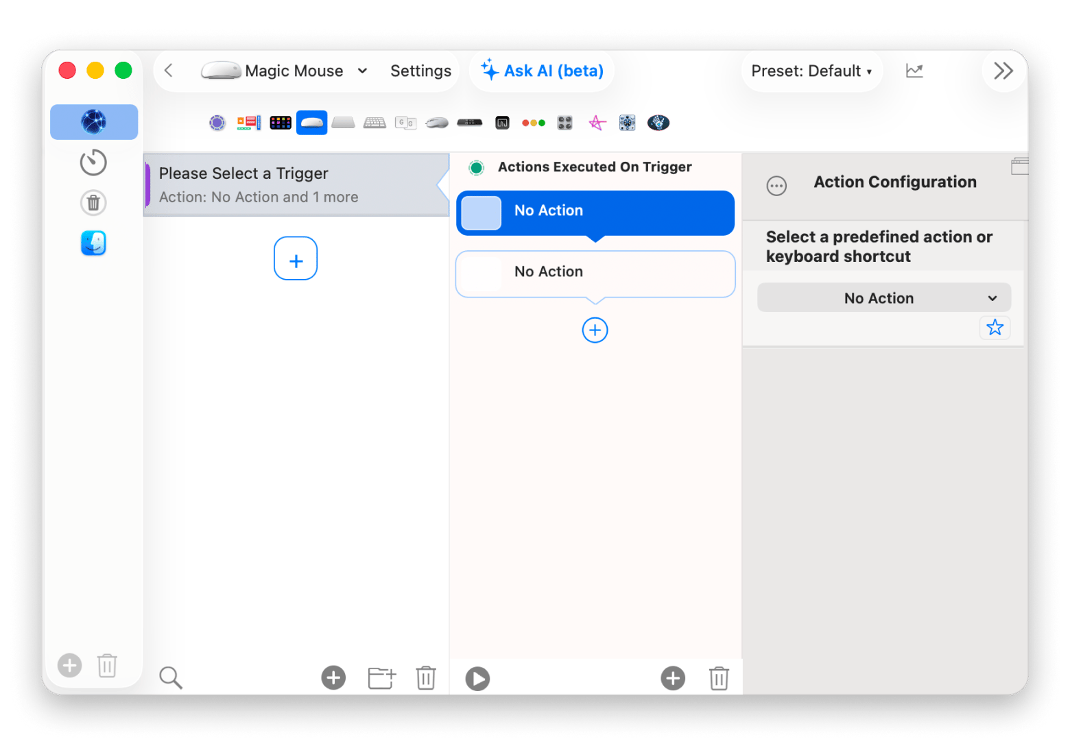Open the Touch Bar trigger icon

tap(470, 123)
